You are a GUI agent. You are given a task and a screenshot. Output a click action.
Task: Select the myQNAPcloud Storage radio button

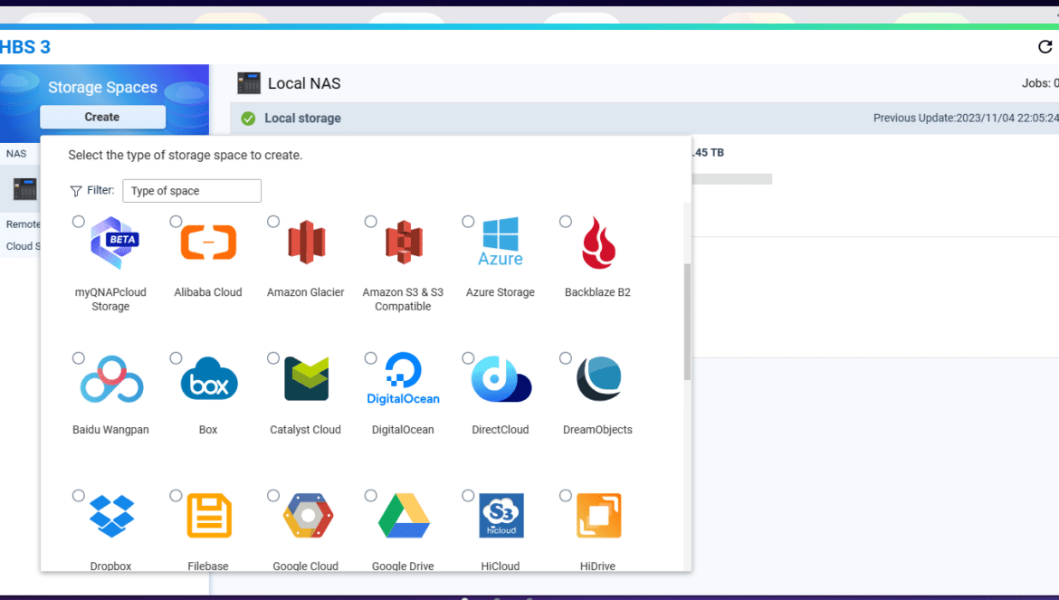[x=79, y=222]
